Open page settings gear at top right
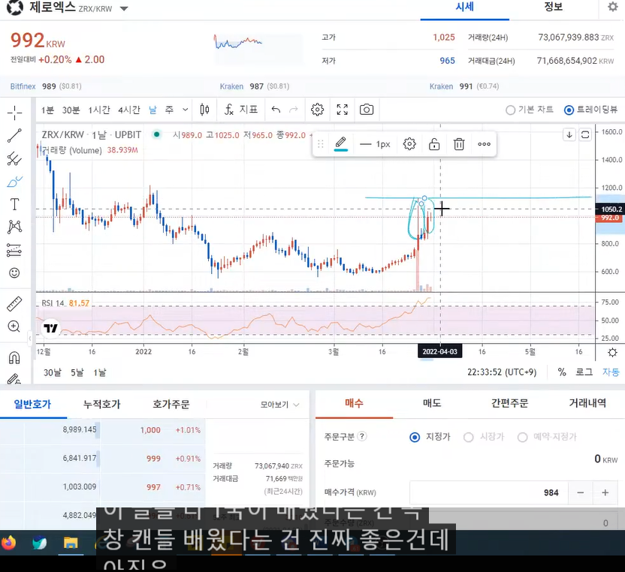This screenshot has width=625, height=572. 613,7
